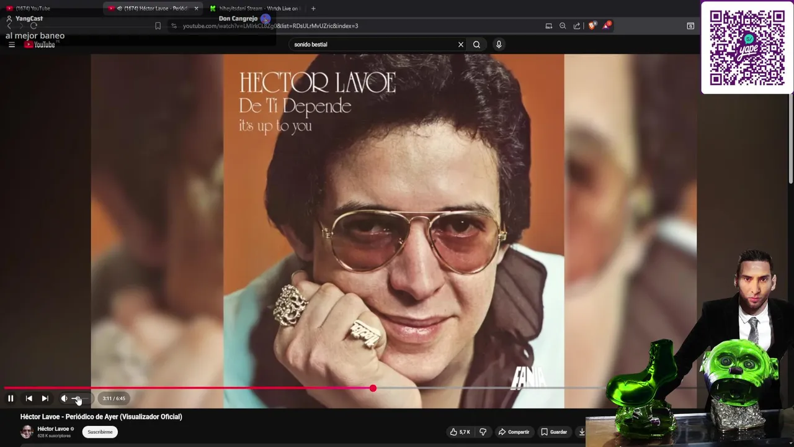Reload the page with refresh icon
This screenshot has width=794, height=447.
[x=33, y=26]
